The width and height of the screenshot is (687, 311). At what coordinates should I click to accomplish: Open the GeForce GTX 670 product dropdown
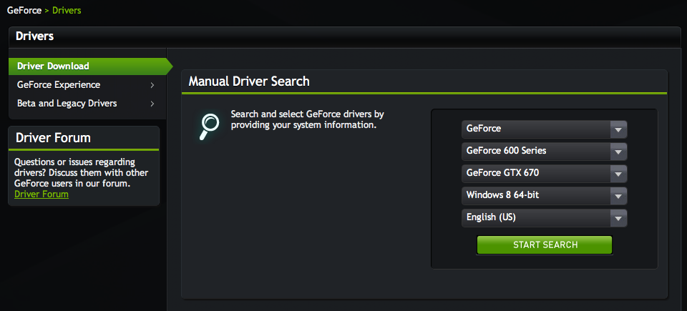544,174
